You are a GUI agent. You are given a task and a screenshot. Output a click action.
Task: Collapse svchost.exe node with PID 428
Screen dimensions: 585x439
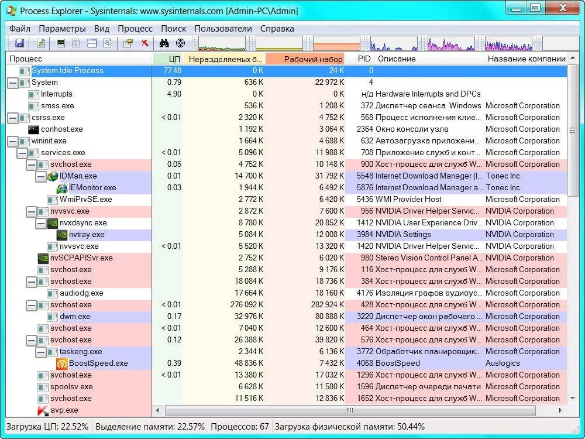32,306
